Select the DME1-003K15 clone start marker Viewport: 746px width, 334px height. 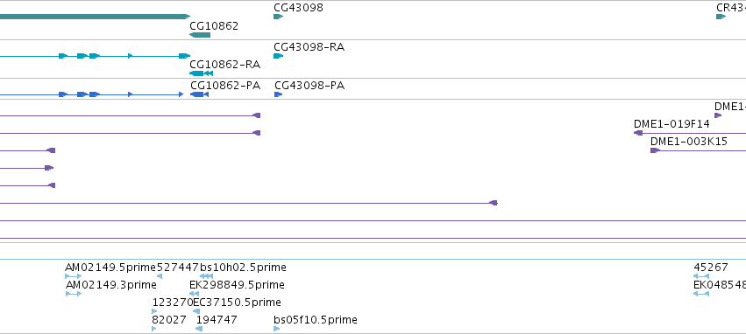tap(655, 150)
